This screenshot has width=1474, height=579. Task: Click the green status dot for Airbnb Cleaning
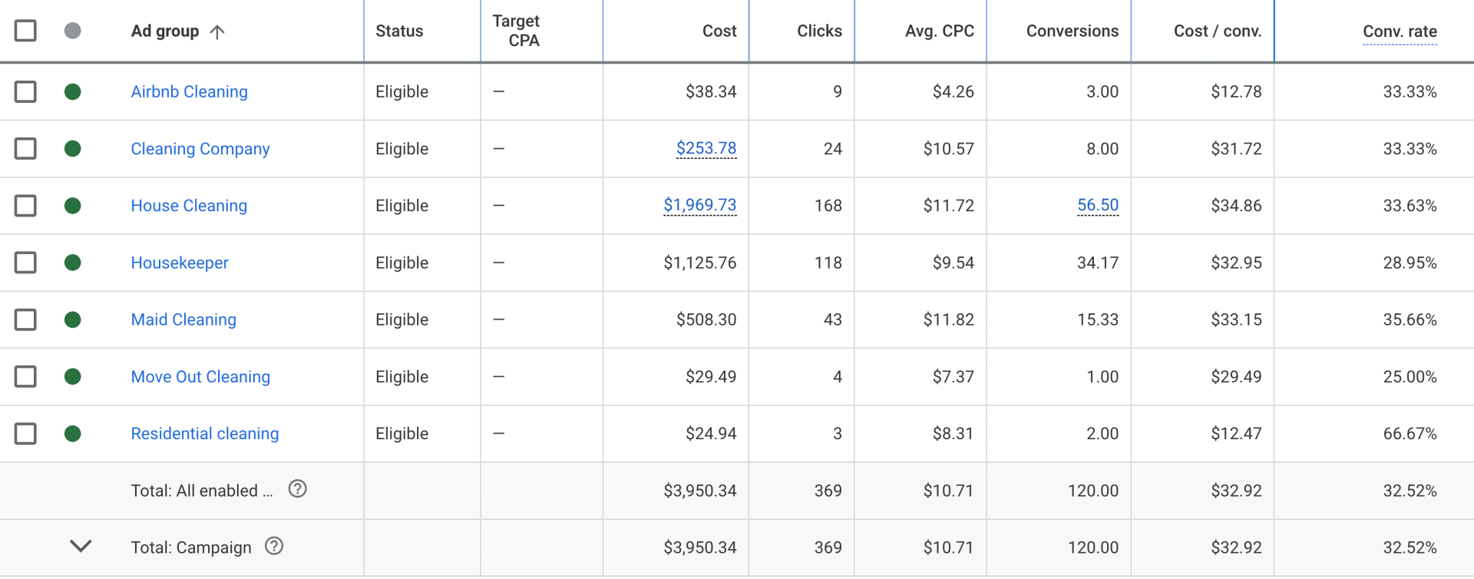click(73, 92)
